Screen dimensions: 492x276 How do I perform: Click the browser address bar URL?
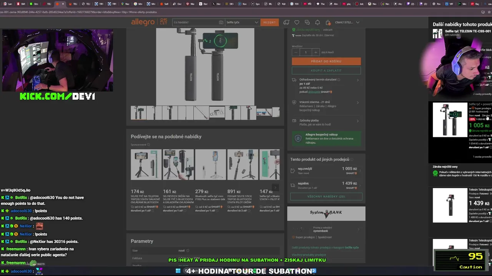click(79, 12)
